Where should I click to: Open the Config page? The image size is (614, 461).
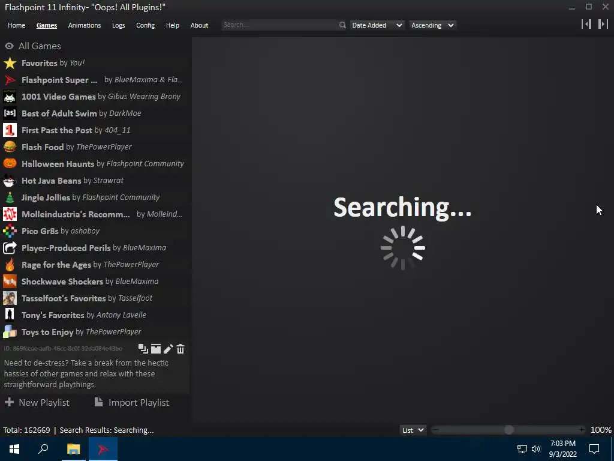point(145,25)
